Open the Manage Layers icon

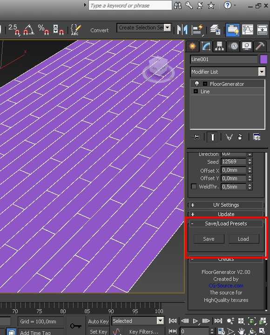215,29
